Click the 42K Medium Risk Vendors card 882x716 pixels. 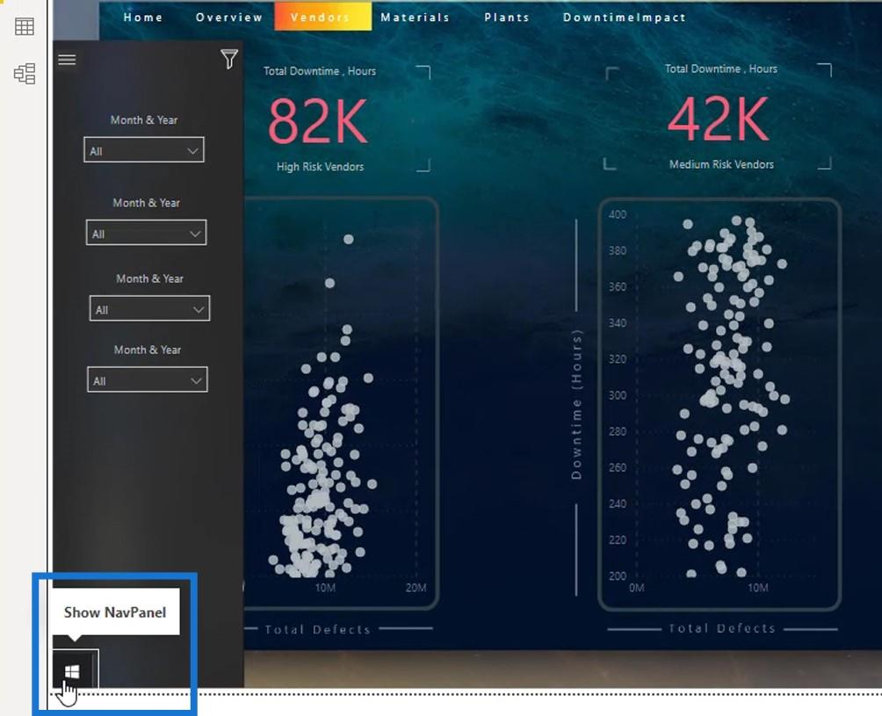(x=718, y=117)
